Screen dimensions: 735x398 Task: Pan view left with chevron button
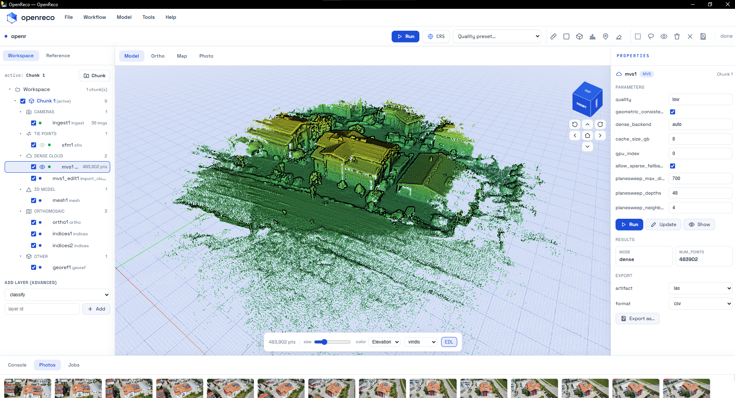(575, 135)
